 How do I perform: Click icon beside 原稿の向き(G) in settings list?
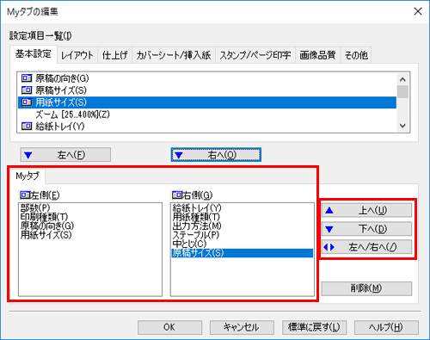tap(27, 78)
